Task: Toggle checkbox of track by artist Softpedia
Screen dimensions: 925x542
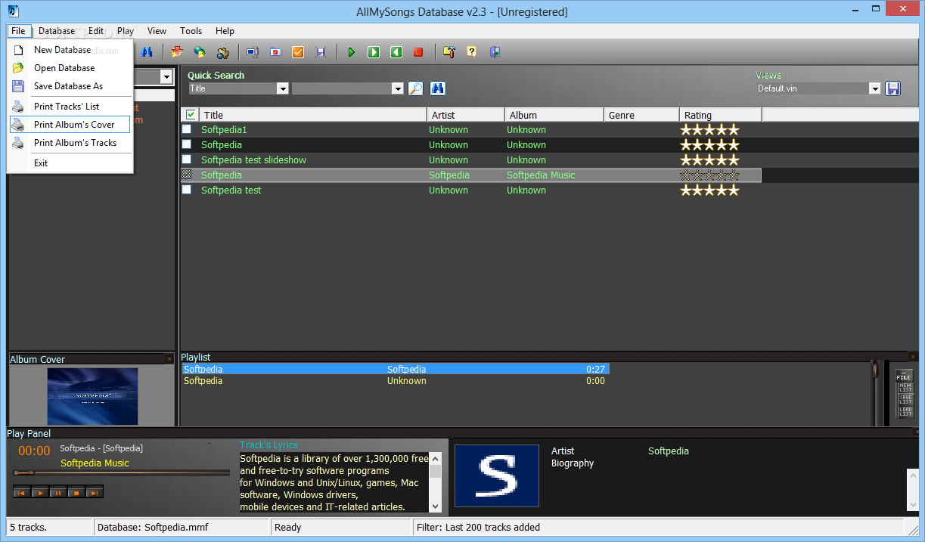Action: (187, 175)
